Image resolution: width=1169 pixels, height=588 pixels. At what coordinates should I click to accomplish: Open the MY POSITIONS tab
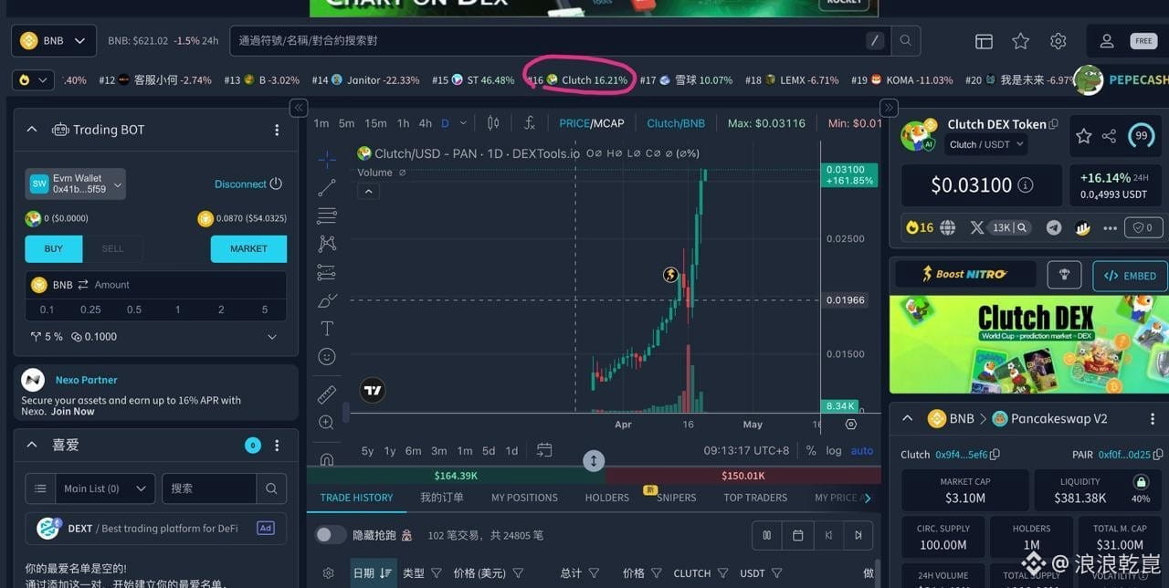pos(524,498)
